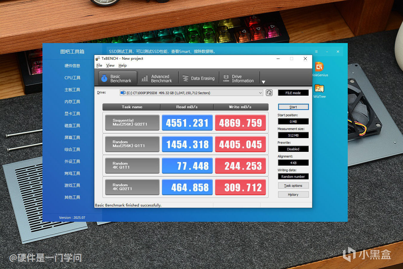Change Measurement size 512 MB value

293,135
